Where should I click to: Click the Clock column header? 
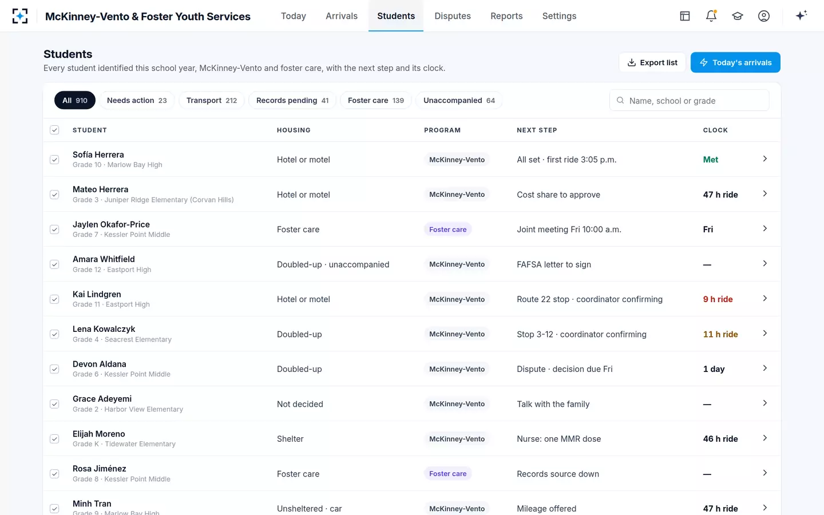pyautogui.click(x=715, y=130)
